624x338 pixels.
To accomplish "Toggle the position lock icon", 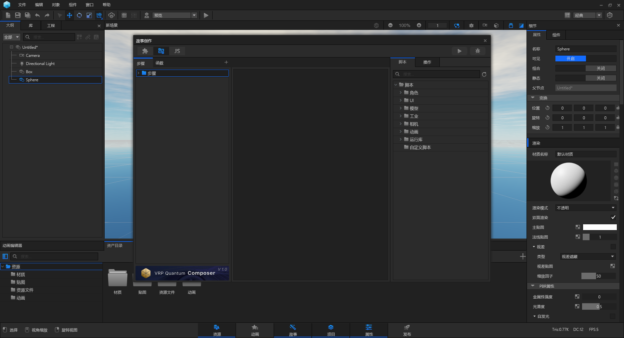I will coord(618,108).
